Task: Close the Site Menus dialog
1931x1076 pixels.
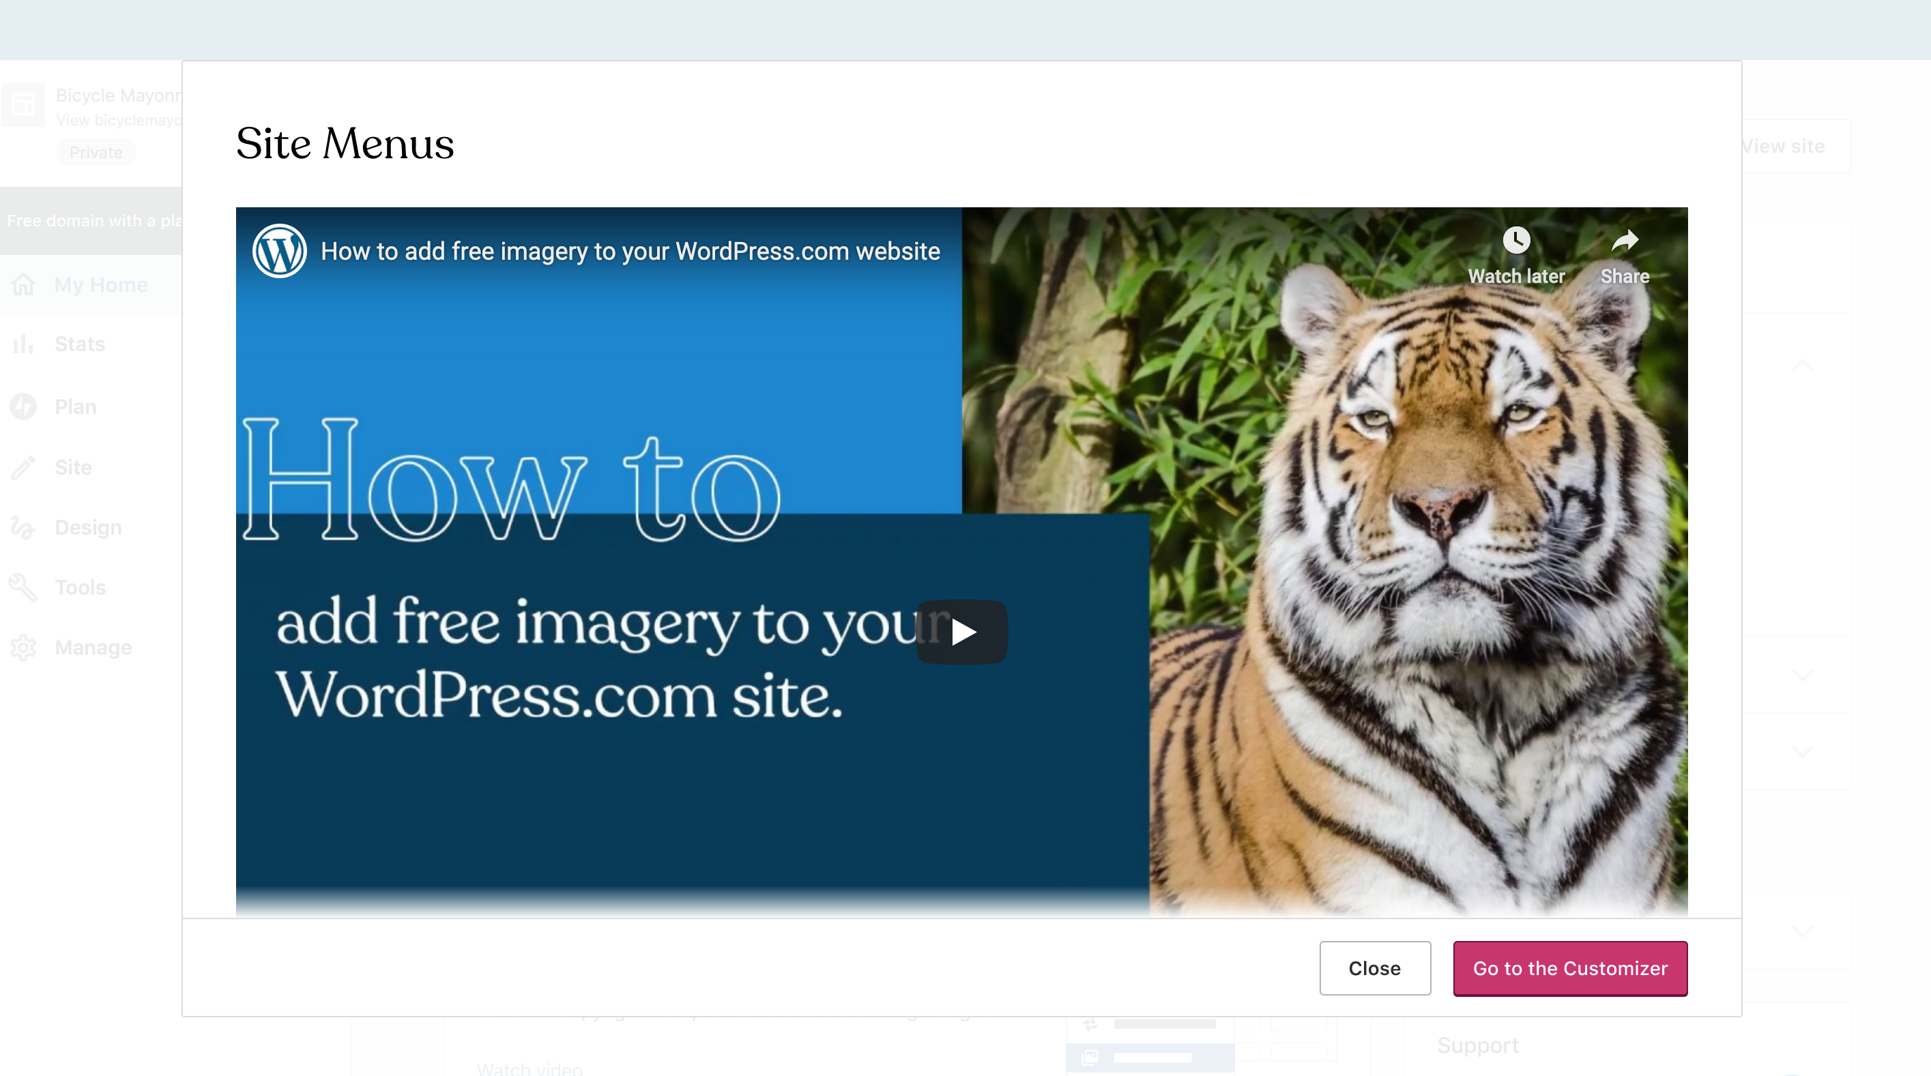Action: pos(1374,968)
